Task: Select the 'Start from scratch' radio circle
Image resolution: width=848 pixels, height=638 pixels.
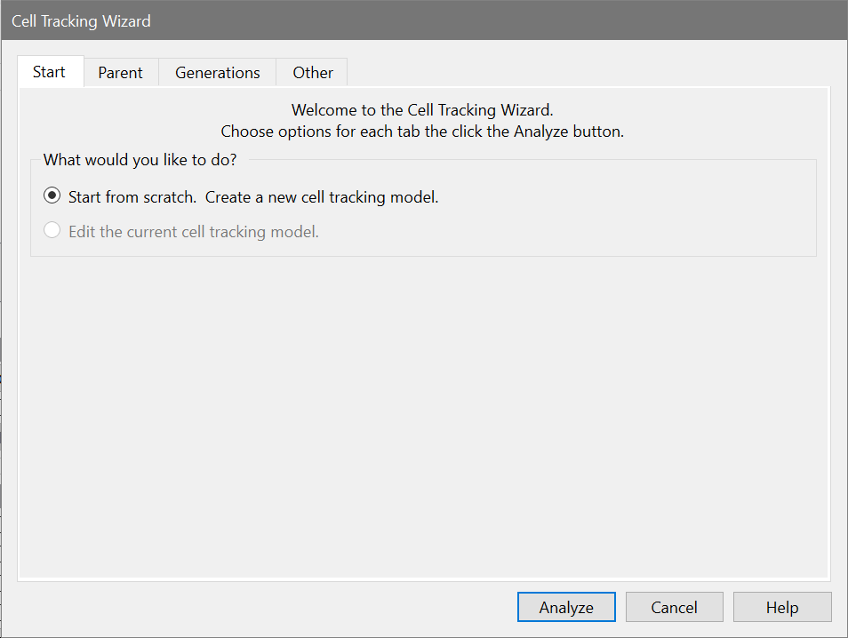Action: click(x=52, y=196)
